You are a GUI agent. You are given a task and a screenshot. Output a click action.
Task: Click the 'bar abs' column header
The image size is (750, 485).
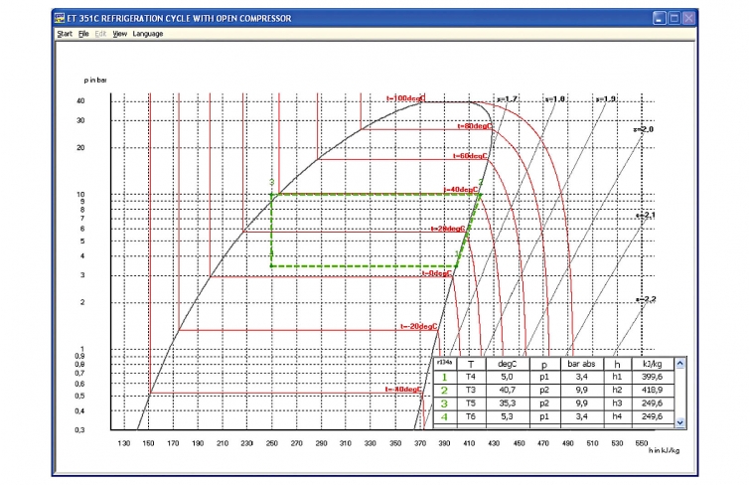(580, 364)
